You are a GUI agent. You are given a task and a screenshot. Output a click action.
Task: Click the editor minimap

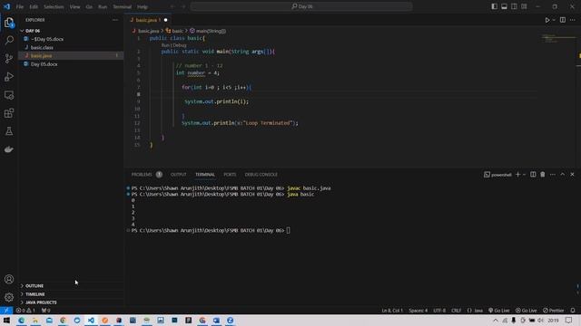point(557,39)
